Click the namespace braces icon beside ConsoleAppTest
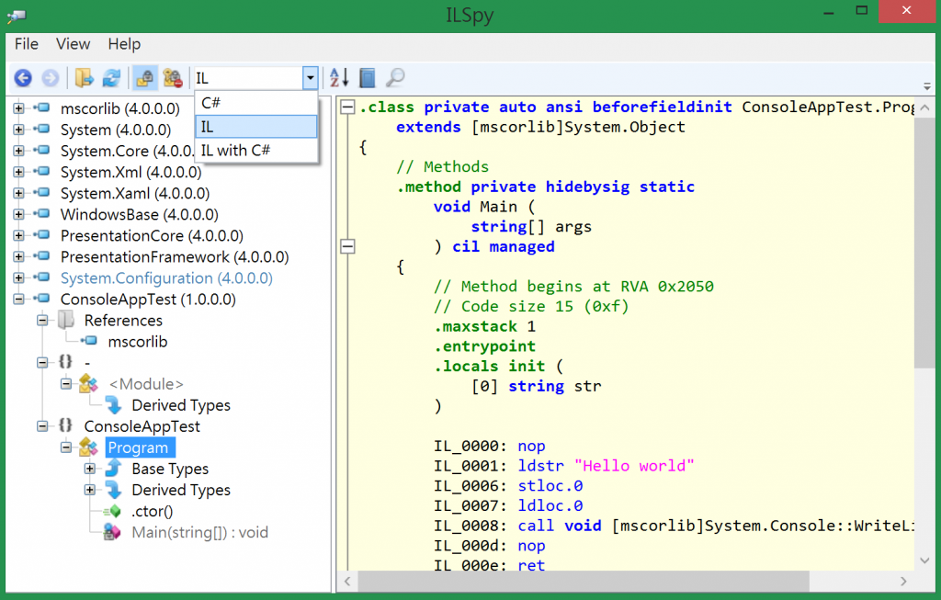This screenshot has height=600, width=941. 65,425
